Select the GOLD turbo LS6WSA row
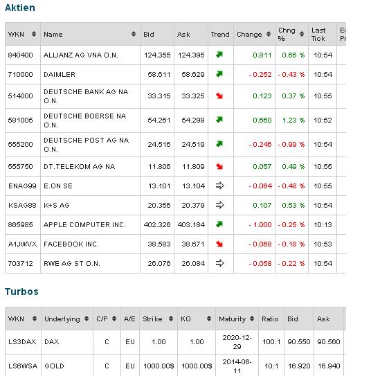This screenshot has height=376, width=389. [175, 366]
